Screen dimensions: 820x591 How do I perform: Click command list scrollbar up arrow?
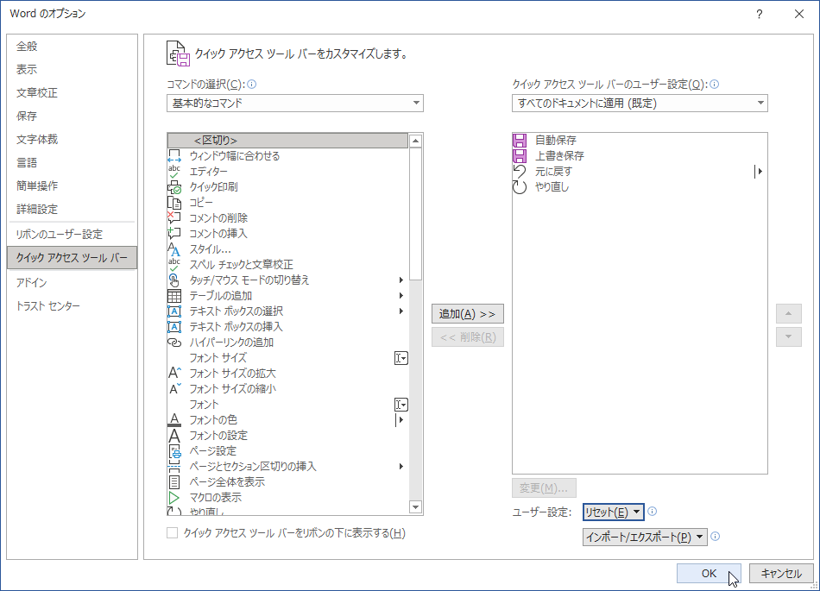pos(416,141)
